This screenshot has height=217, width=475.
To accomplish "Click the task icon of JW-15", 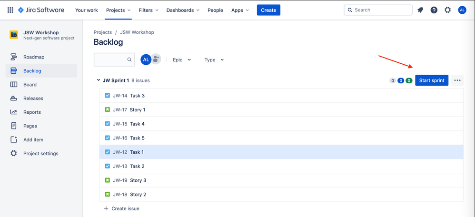I will (107, 124).
